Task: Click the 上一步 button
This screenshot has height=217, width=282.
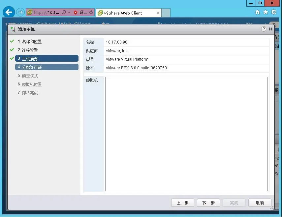Action: pos(182,203)
